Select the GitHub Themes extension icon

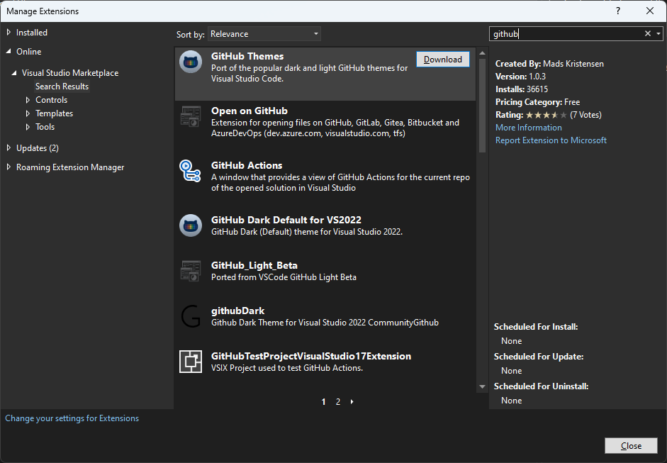tap(190, 62)
